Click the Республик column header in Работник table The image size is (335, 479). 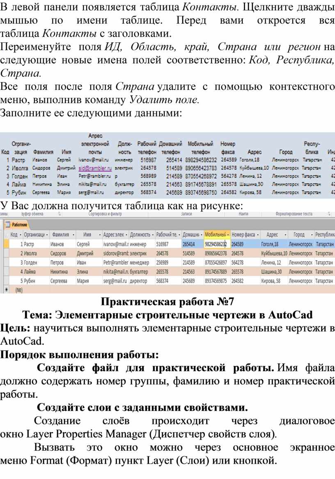coord(325,235)
